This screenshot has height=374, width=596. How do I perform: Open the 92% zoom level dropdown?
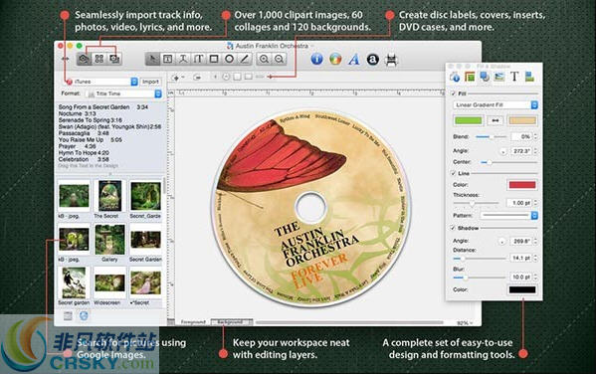pos(465,323)
